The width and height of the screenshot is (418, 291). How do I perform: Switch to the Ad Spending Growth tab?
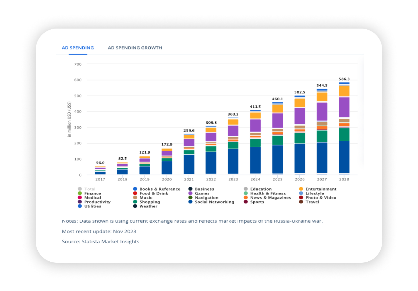pos(135,48)
